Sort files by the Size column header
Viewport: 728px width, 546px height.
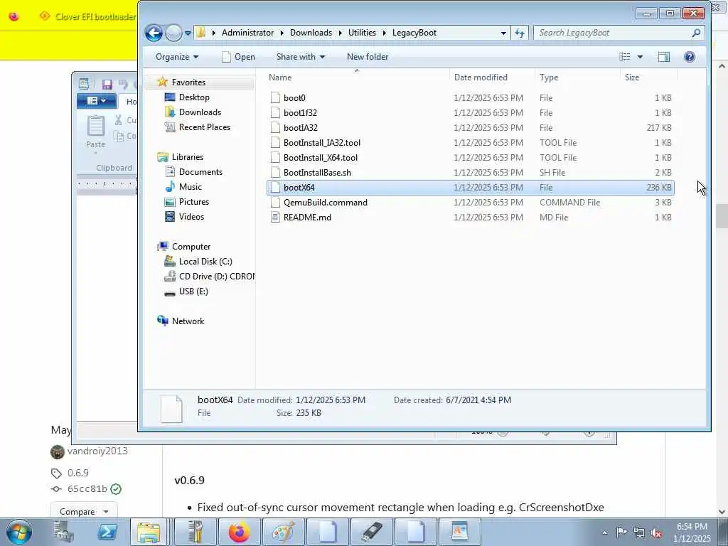click(x=648, y=77)
